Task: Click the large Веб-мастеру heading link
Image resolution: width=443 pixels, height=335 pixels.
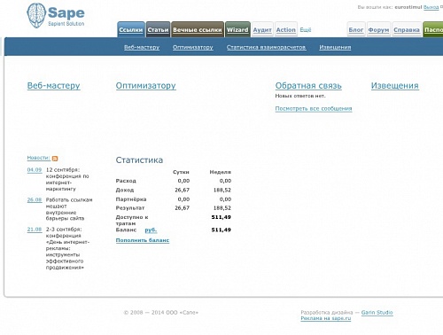Action: (x=53, y=86)
